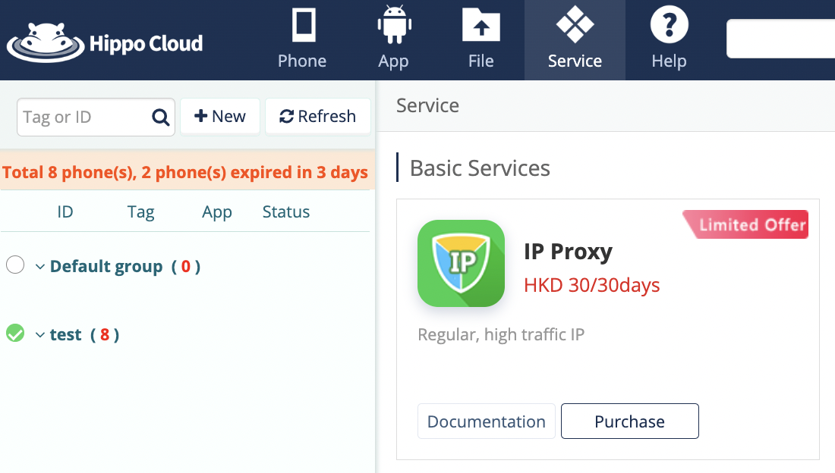Click the search magnifier icon
835x473 pixels.
[x=160, y=117]
